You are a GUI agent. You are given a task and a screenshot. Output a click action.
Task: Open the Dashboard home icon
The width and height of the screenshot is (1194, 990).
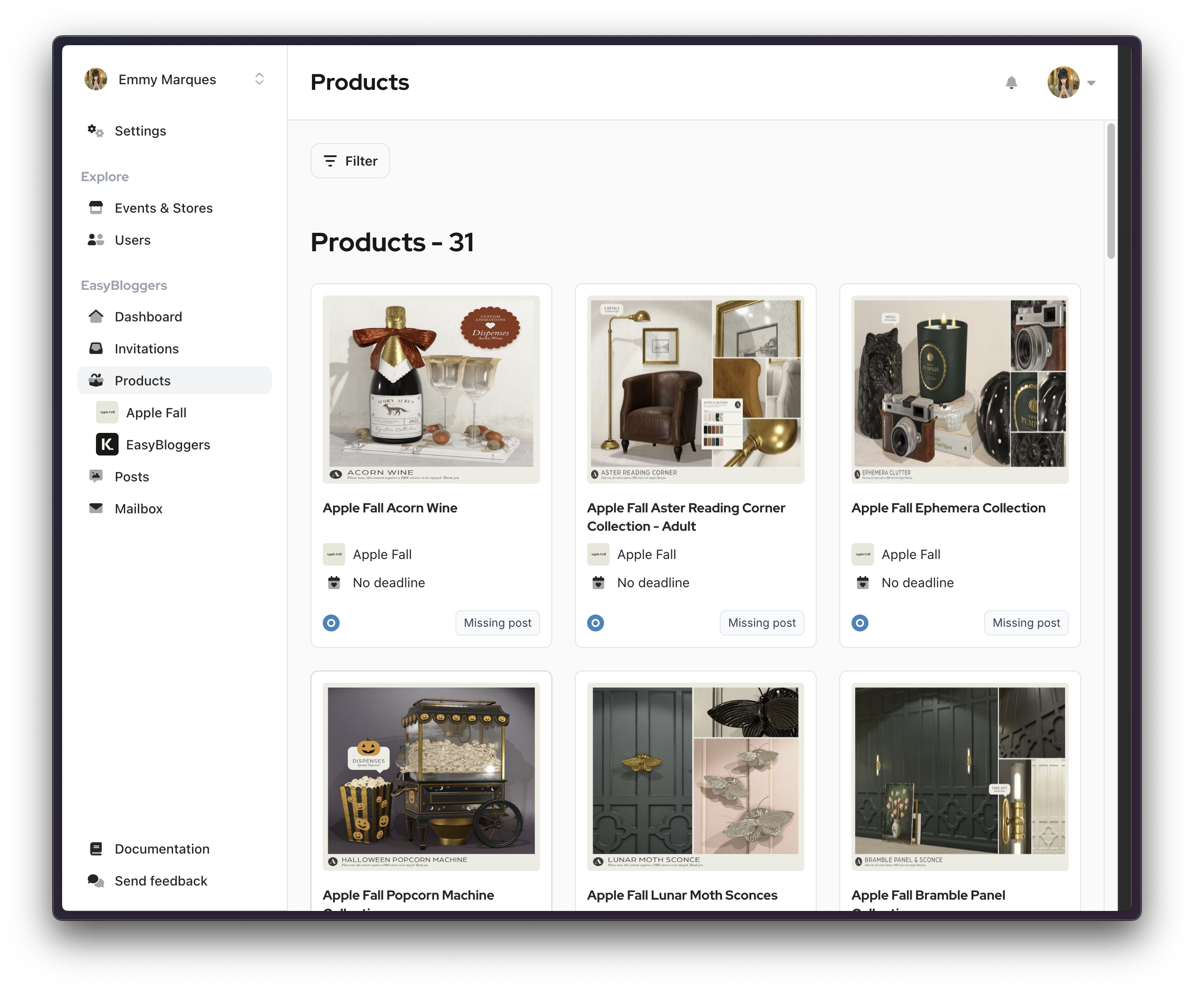coord(96,316)
